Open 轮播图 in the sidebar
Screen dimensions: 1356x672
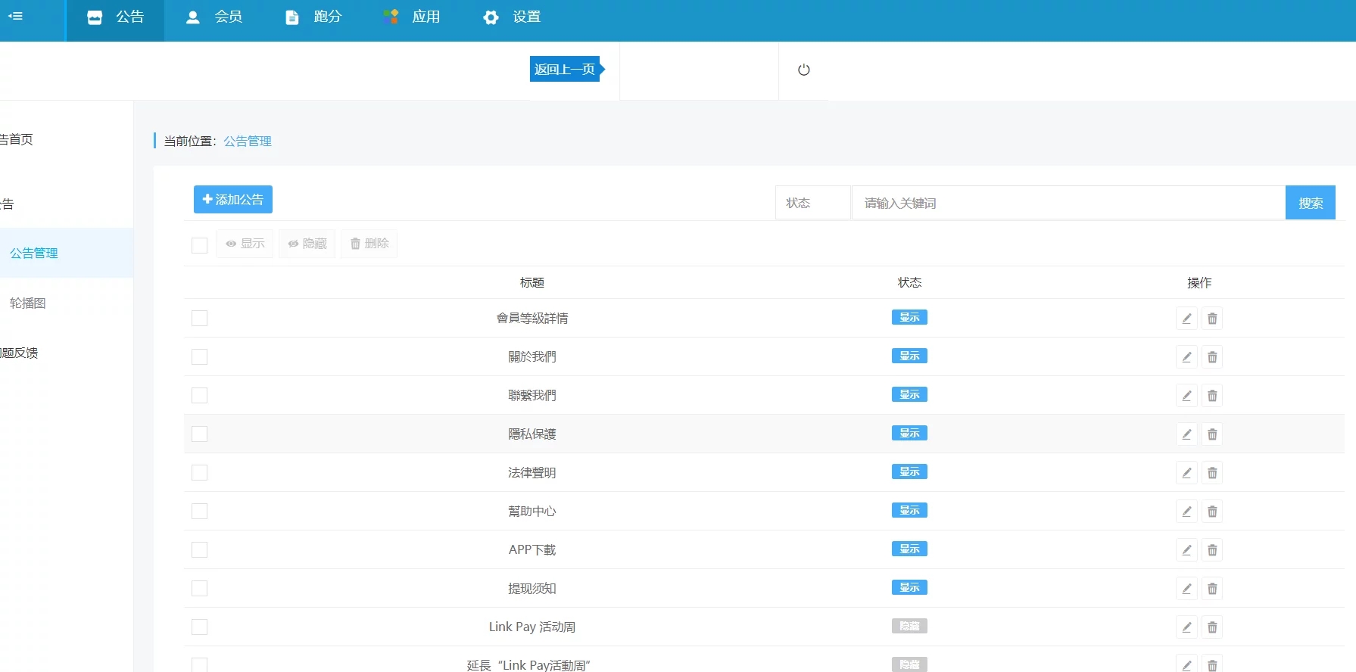pyautogui.click(x=28, y=303)
